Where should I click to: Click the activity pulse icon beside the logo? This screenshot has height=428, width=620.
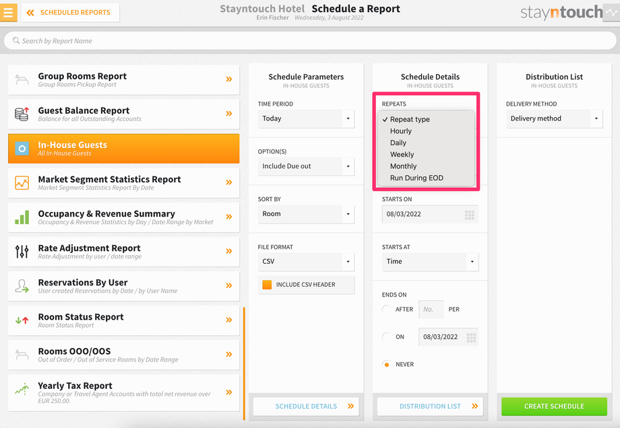(x=611, y=13)
